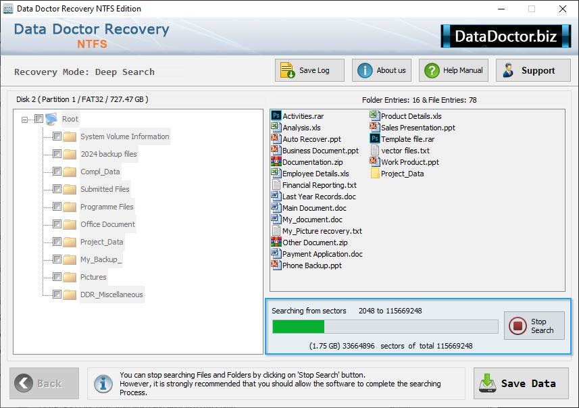Check the Submitted Files checkbox
Image resolution: width=579 pixels, height=408 pixels.
(x=57, y=189)
